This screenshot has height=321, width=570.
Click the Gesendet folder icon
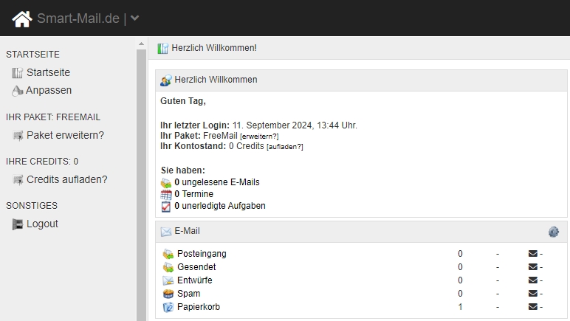[168, 267]
